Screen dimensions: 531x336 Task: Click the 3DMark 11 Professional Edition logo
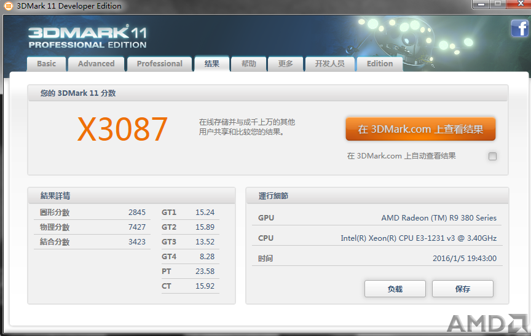[87, 36]
